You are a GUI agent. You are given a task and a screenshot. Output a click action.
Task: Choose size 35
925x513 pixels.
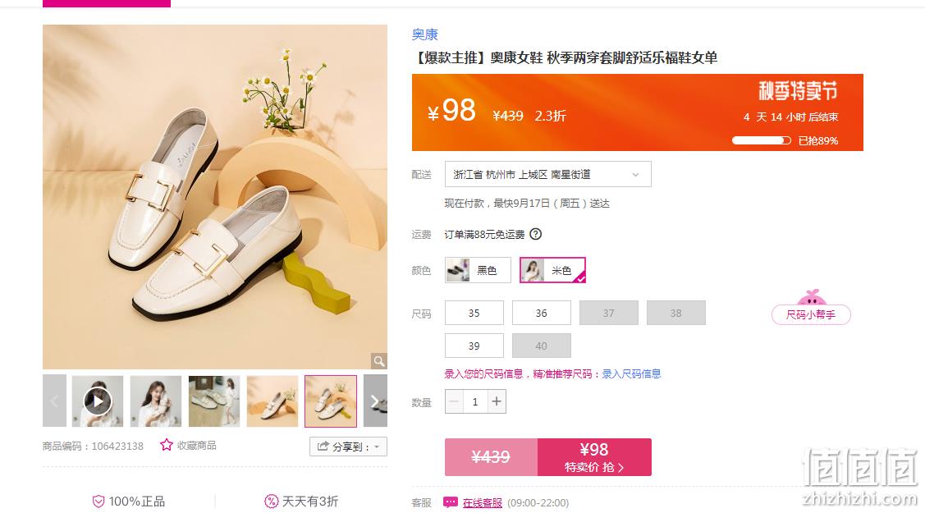[x=474, y=313]
